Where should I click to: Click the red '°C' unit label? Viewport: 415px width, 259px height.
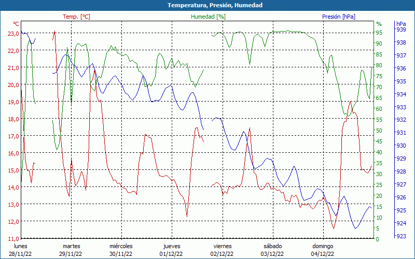pos(16,24)
